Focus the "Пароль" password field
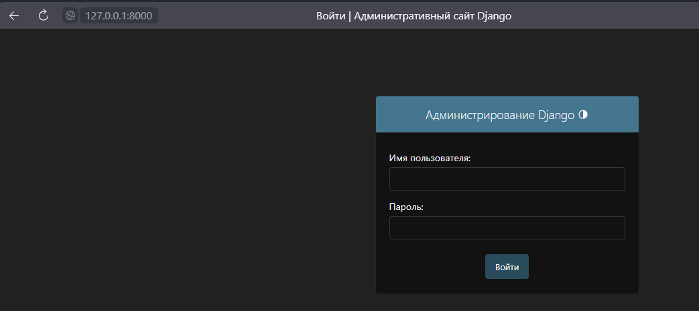The image size is (699, 311). pyautogui.click(x=507, y=228)
